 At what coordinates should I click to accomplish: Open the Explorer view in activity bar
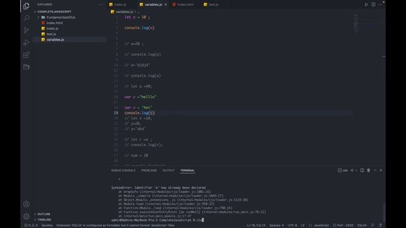click(26, 6)
